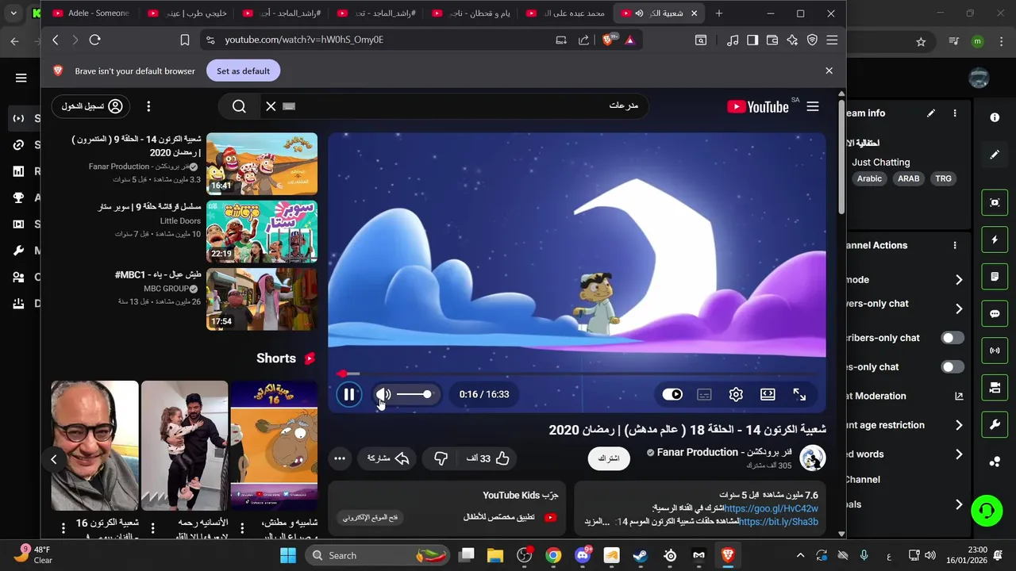
Task: Open Steam from Windows taskbar
Action: coord(640,556)
